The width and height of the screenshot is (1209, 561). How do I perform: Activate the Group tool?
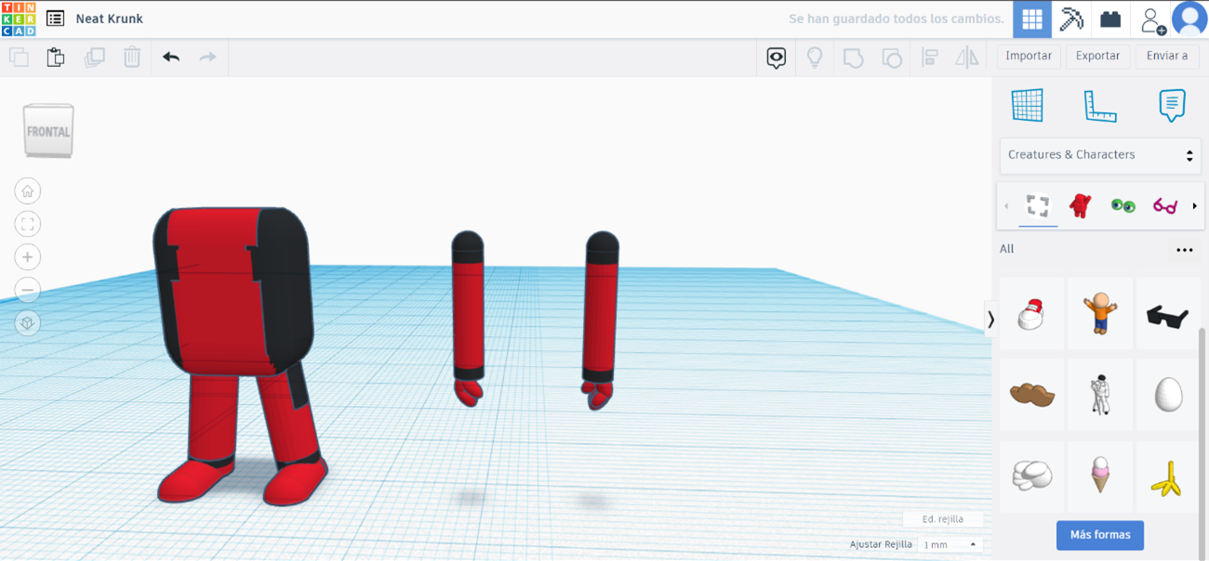click(854, 57)
